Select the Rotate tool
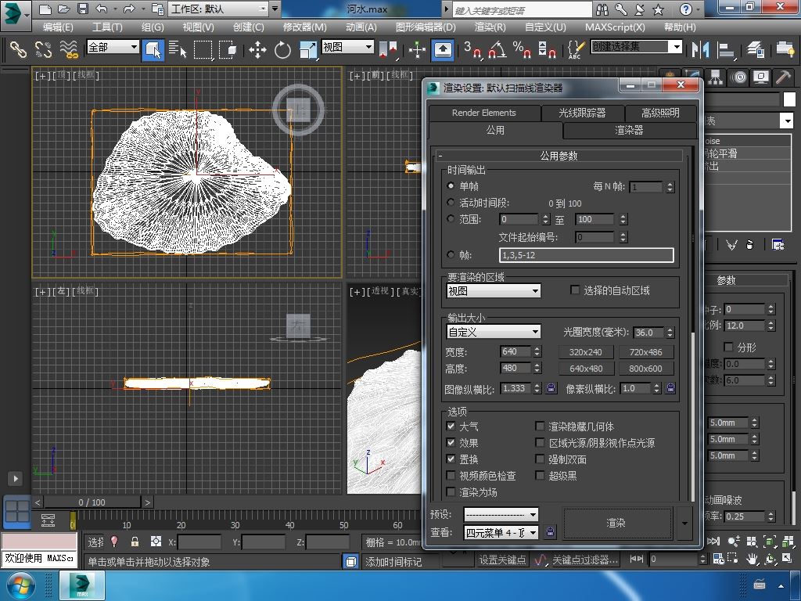Image resolution: width=801 pixels, height=601 pixels. pyautogui.click(x=282, y=49)
